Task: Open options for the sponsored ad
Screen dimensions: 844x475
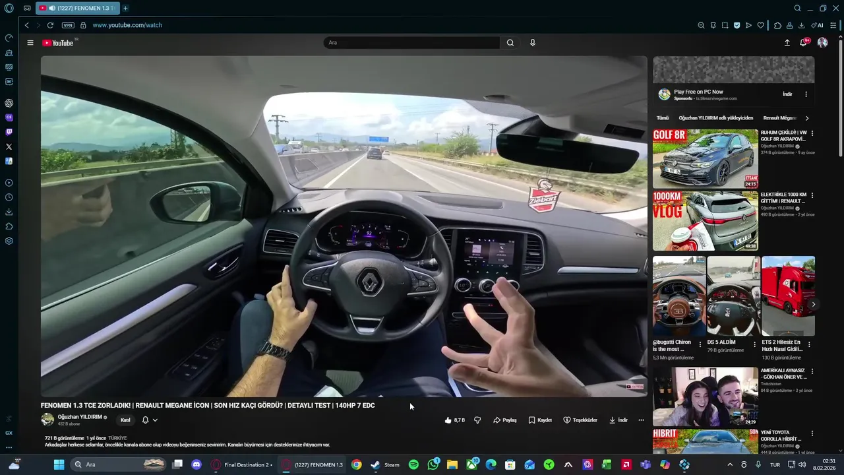Action: click(806, 94)
